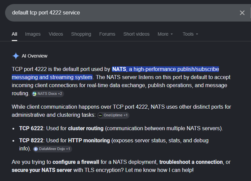Click "configure a firewall" suggestion text
This screenshot has width=251, height=181.
[x=76, y=162]
